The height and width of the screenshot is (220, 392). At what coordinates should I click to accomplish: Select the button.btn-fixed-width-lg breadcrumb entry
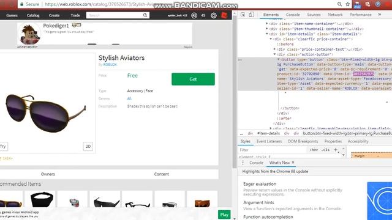347,133
